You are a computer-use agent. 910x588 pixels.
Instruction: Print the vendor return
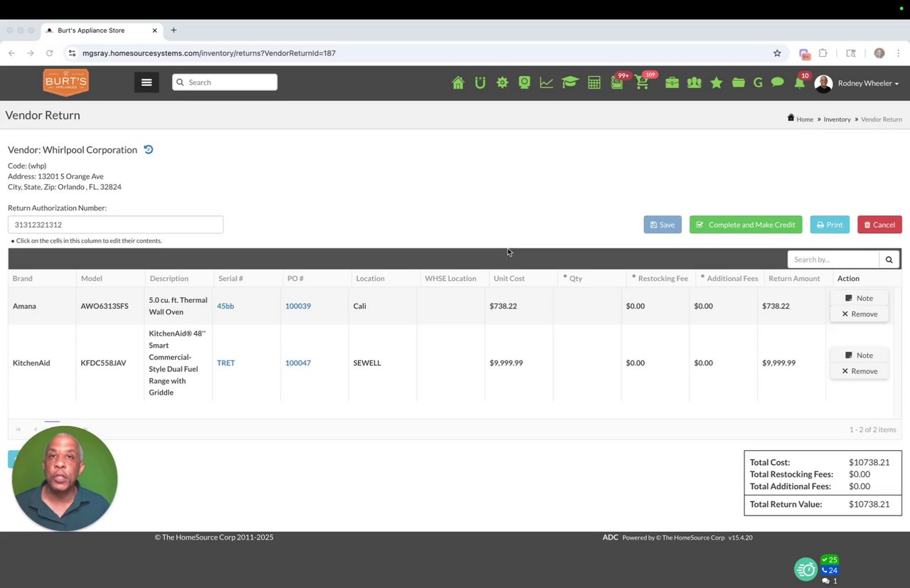tap(830, 225)
